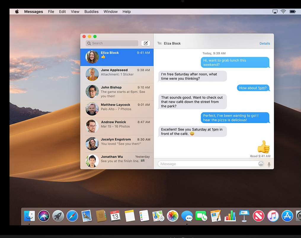Viewport: 301px width, 238px height.
Task: Select Eliza Block conversation
Action: coord(117,57)
